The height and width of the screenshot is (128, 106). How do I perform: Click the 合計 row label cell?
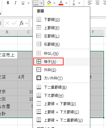click(8, 114)
